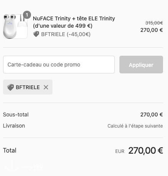Click the 270,00 € item price

click(x=152, y=30)
